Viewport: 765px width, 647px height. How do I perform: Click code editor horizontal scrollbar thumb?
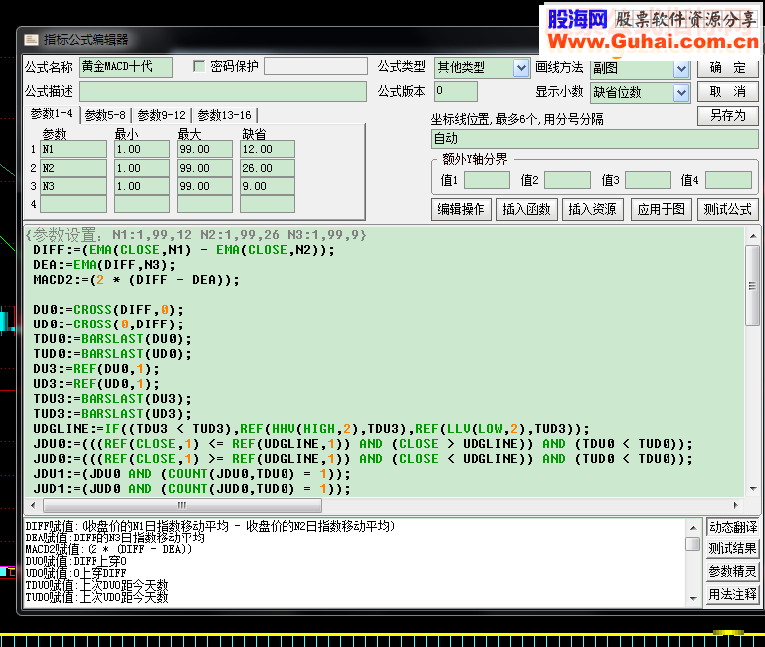pos(182,505)
